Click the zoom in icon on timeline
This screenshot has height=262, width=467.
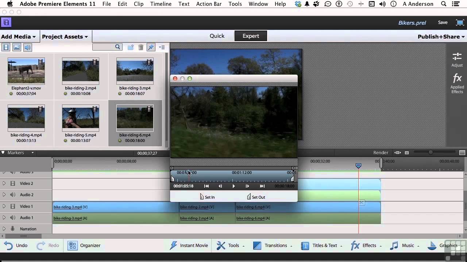pyautogui.click(x=462, y=153)
